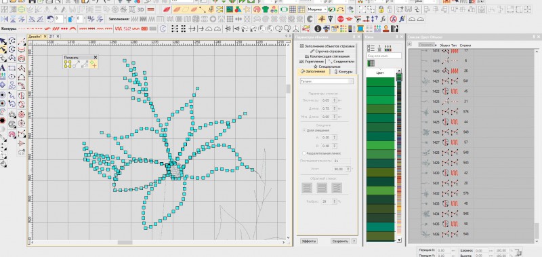The width and height of the screenshot is (542, 257).
Task: Click the first reverse stitch pattern icon
Action: pyautogui.click(x=307, y=188)
